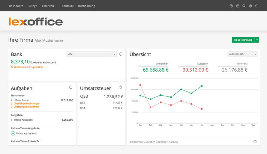Viewport: 267px width, 154px height.
Task: Open '5 Umsätze nicht zugeordnet' link
Action: (x=27, y=67)
